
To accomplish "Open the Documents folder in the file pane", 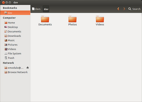I will click(x=45, y=21).
